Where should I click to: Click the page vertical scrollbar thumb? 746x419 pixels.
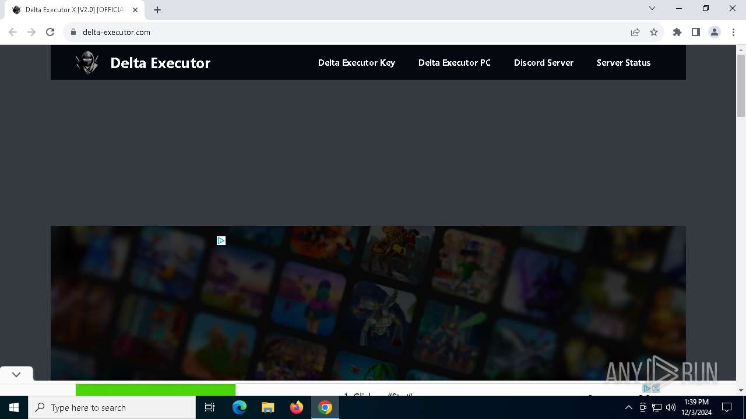[741, 86]
